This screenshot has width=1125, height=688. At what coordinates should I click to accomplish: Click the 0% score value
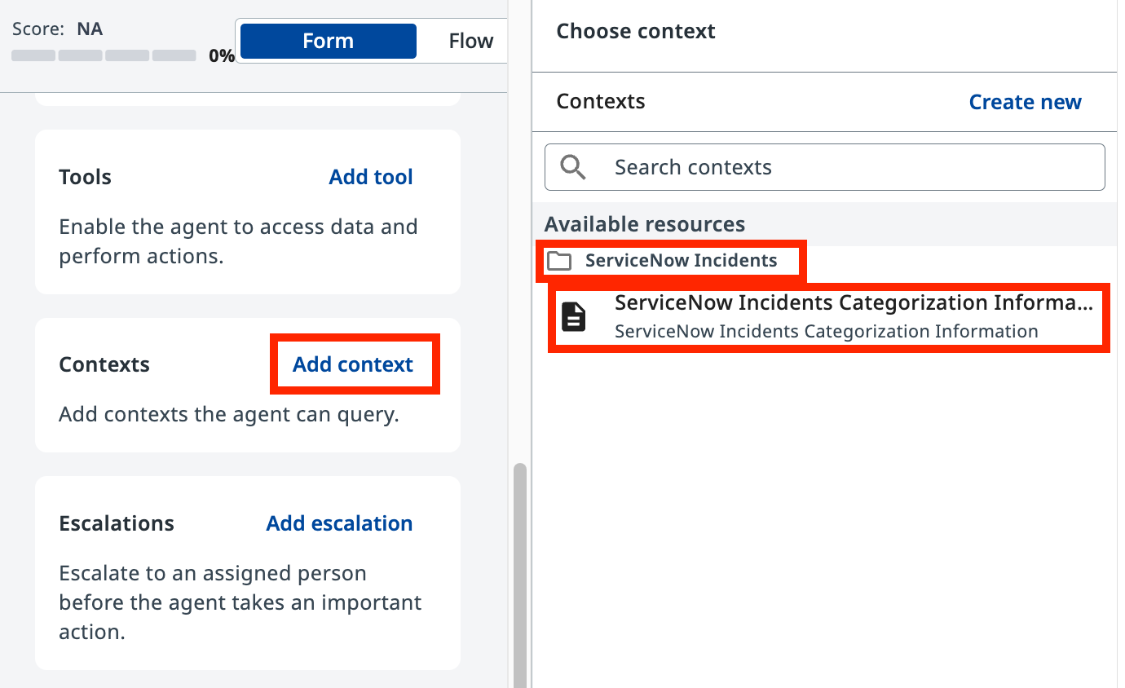(x=222, y=55)
